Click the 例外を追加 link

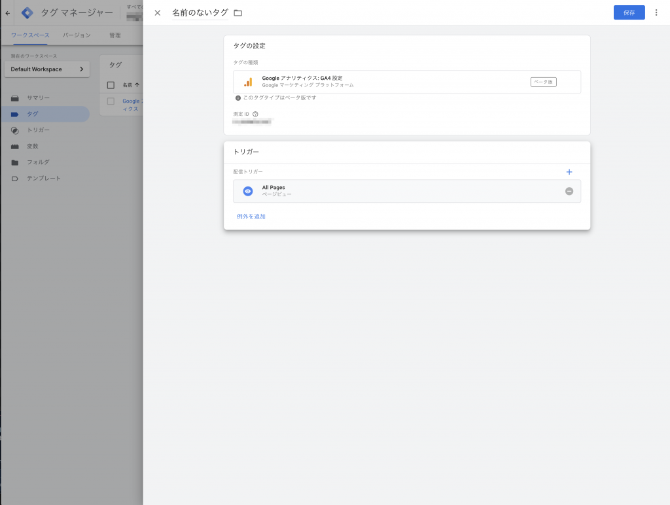[251, 217]
